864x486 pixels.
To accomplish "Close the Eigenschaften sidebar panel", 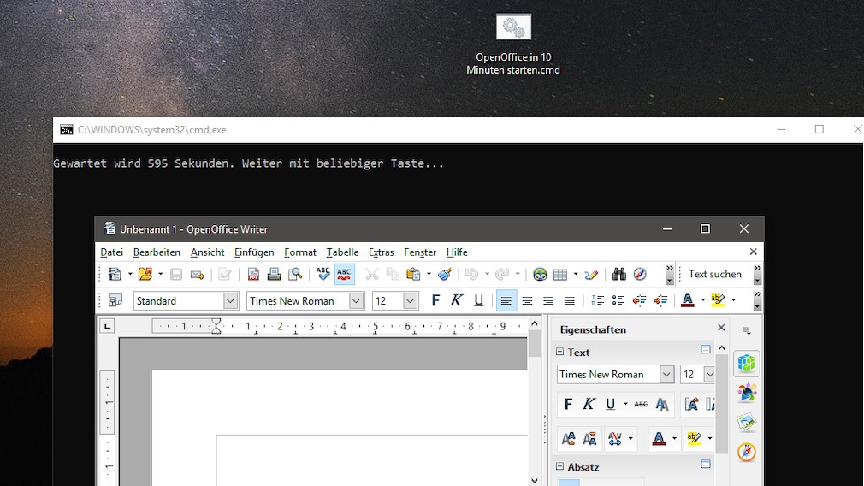I will pos(721,328).
